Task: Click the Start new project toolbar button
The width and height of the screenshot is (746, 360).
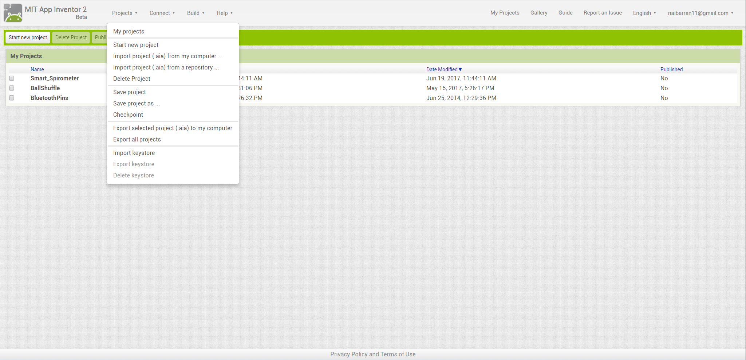Action: click(28, 37)
